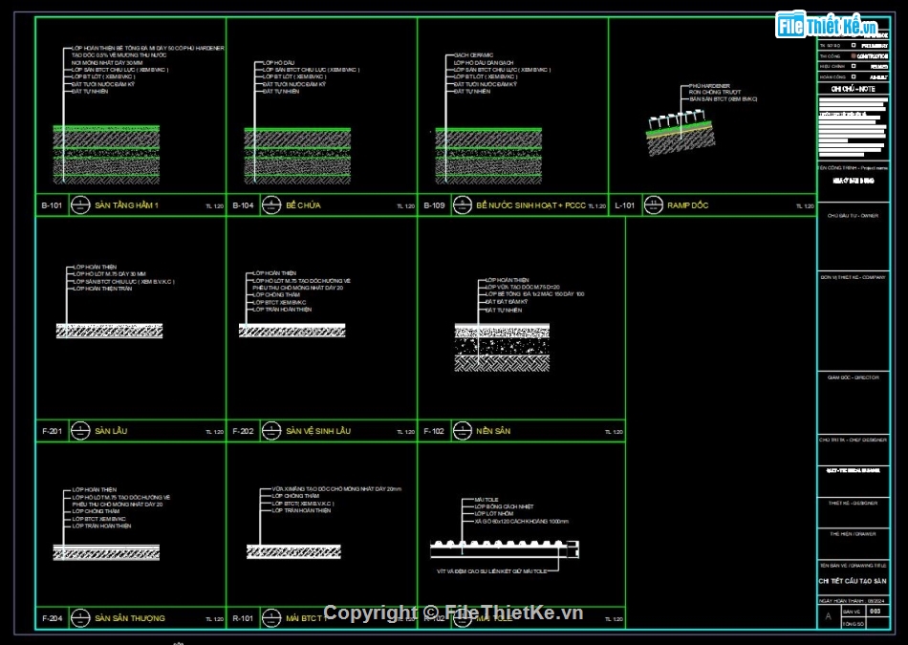Viewport: 908px width, 645px height.
Task: Click the 'GHI CHÚ - NOTE' heading
Action: click(x=853, y=89)
